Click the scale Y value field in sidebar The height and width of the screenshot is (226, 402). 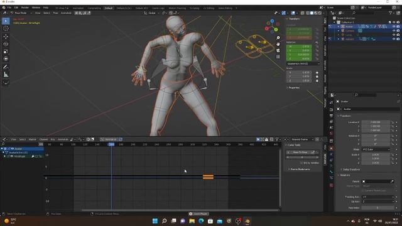point(299,77)
